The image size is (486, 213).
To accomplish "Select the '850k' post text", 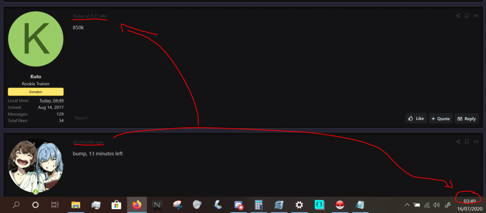I will [78, 28].
